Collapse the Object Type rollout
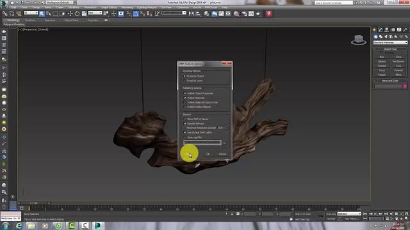 point(390,49)
